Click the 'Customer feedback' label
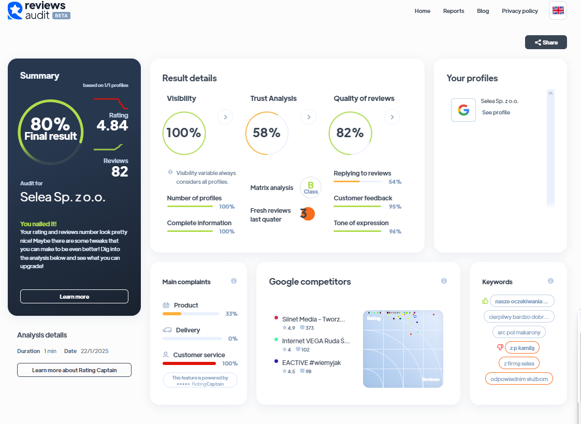The image size is (581, 424). 363,198
